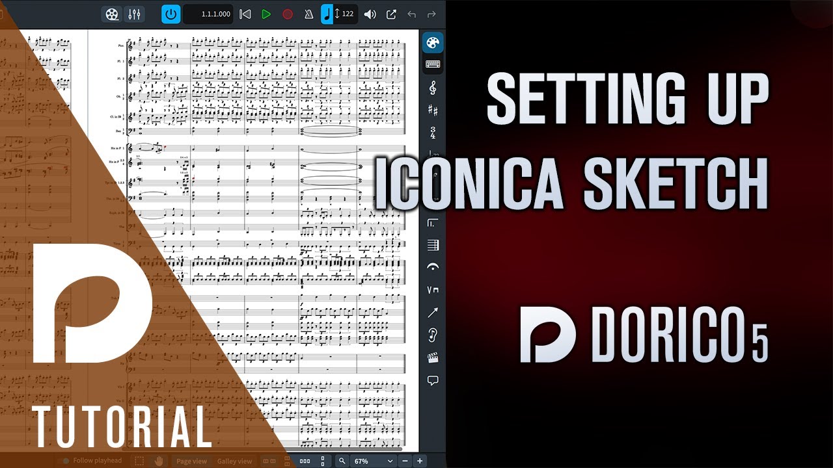Switch to Galley view

(x=234, y=461)
